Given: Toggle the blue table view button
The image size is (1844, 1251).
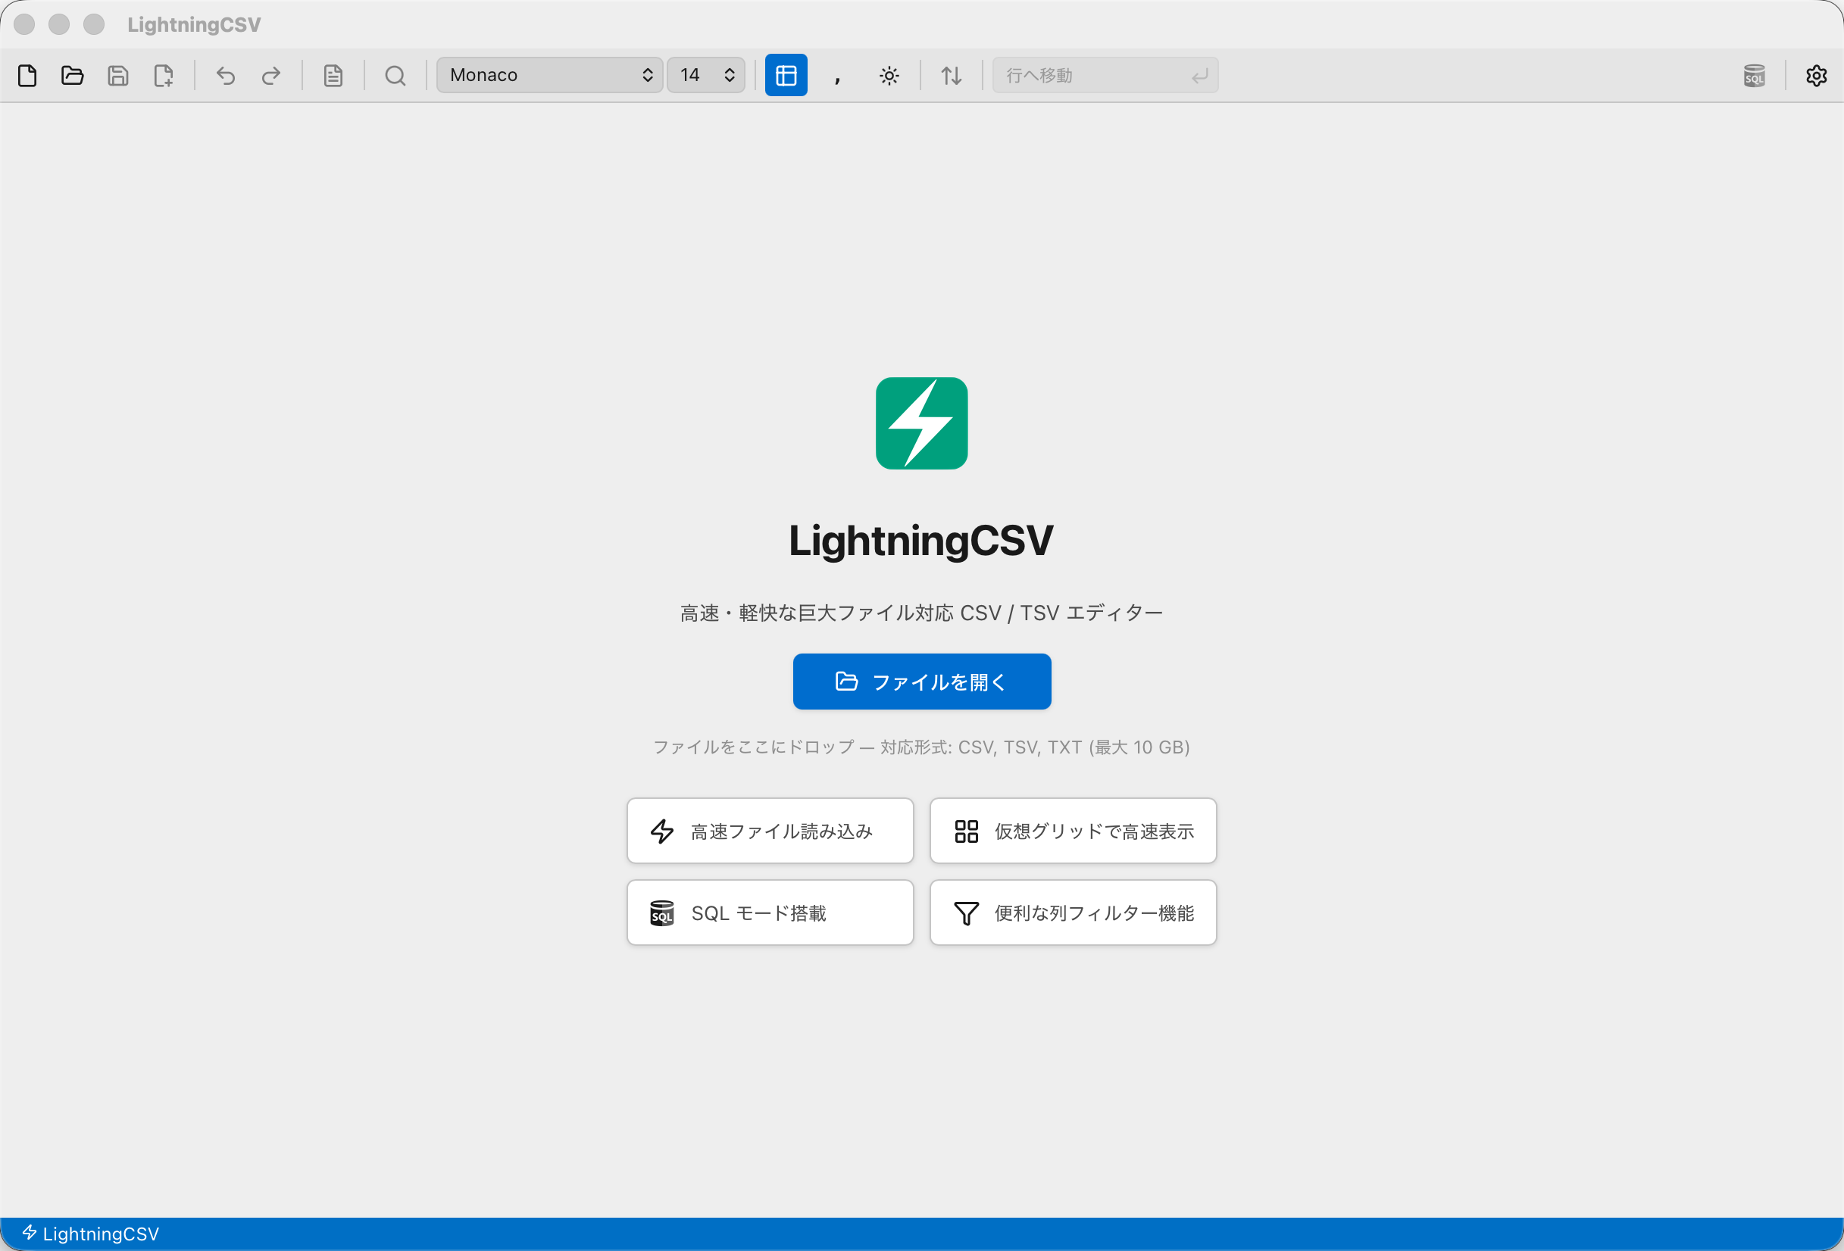Looking at the screenshot, I should coord(786,76).
